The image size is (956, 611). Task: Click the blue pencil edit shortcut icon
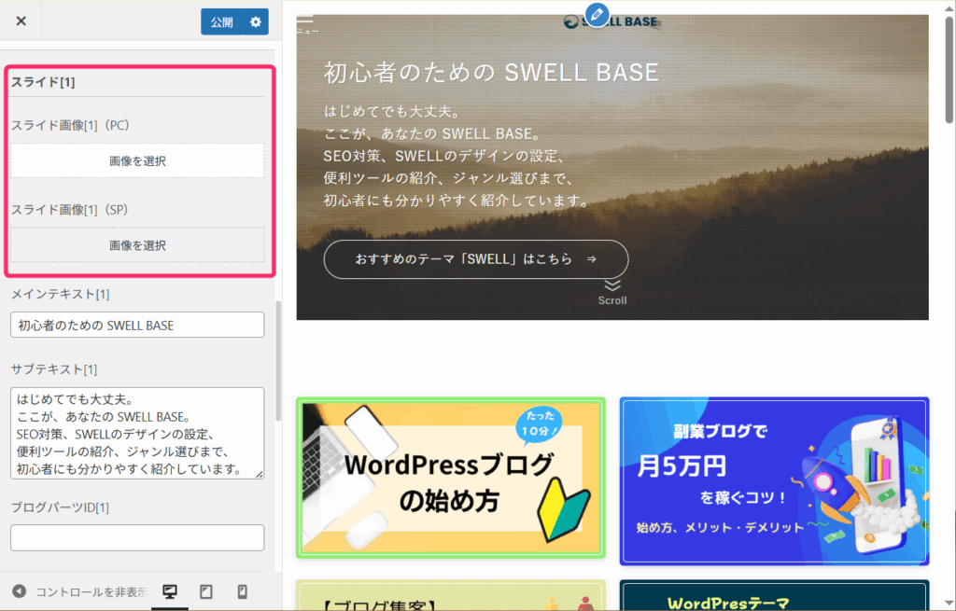coord(597,15)
